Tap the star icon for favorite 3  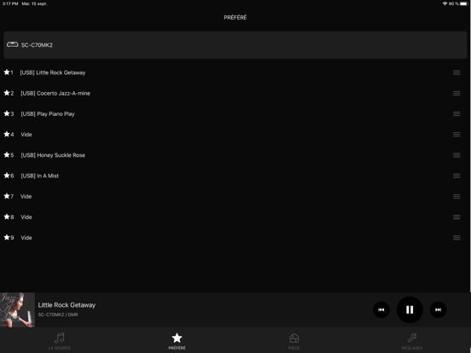click(7, 113)
